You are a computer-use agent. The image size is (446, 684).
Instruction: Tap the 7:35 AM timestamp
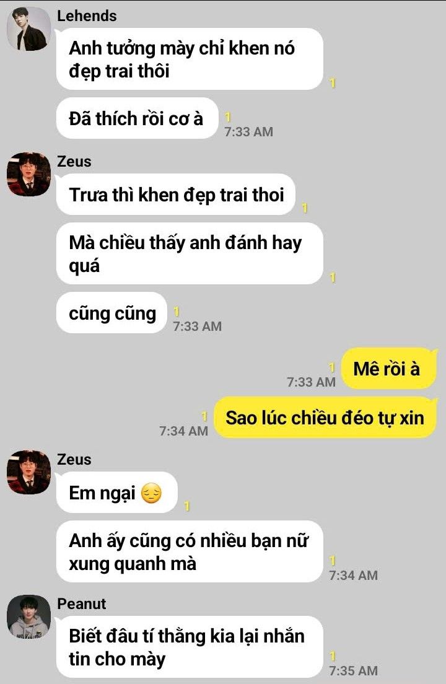tap(353, 670)
